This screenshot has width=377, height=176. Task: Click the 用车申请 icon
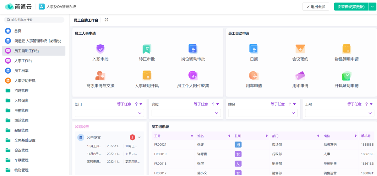[254, 75]
